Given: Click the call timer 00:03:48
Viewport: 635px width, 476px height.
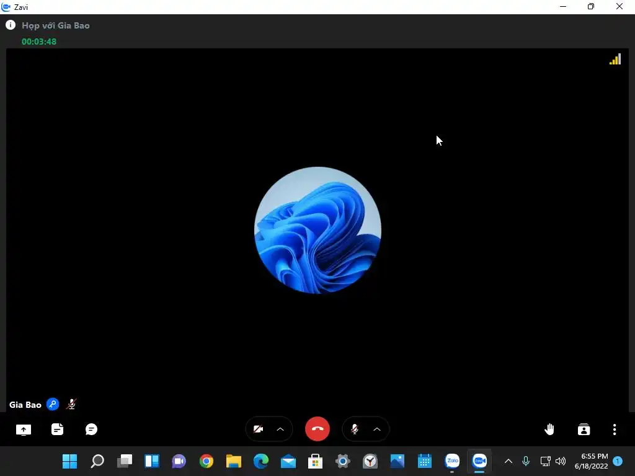Looking at the screenshot, I should tap(39, 42).
